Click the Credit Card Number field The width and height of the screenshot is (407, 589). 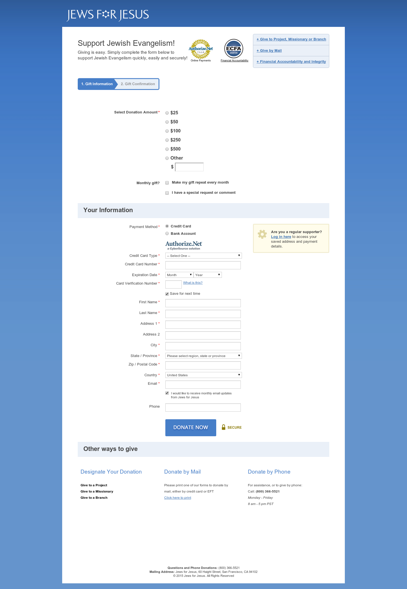[x=203, y=265]
